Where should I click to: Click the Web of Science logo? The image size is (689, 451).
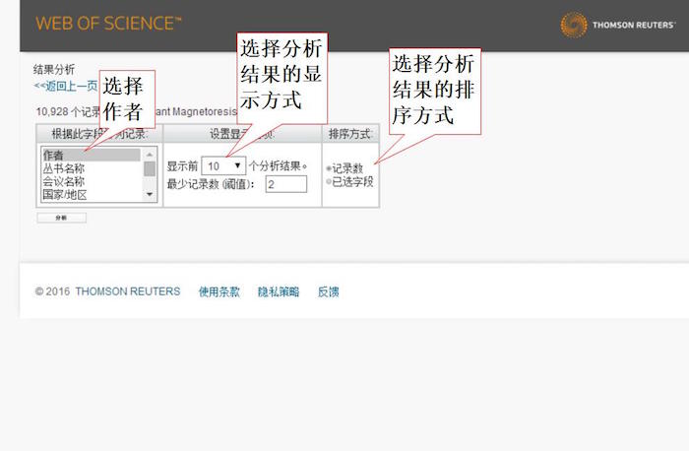pyautogui.click(x=108, y=24)
